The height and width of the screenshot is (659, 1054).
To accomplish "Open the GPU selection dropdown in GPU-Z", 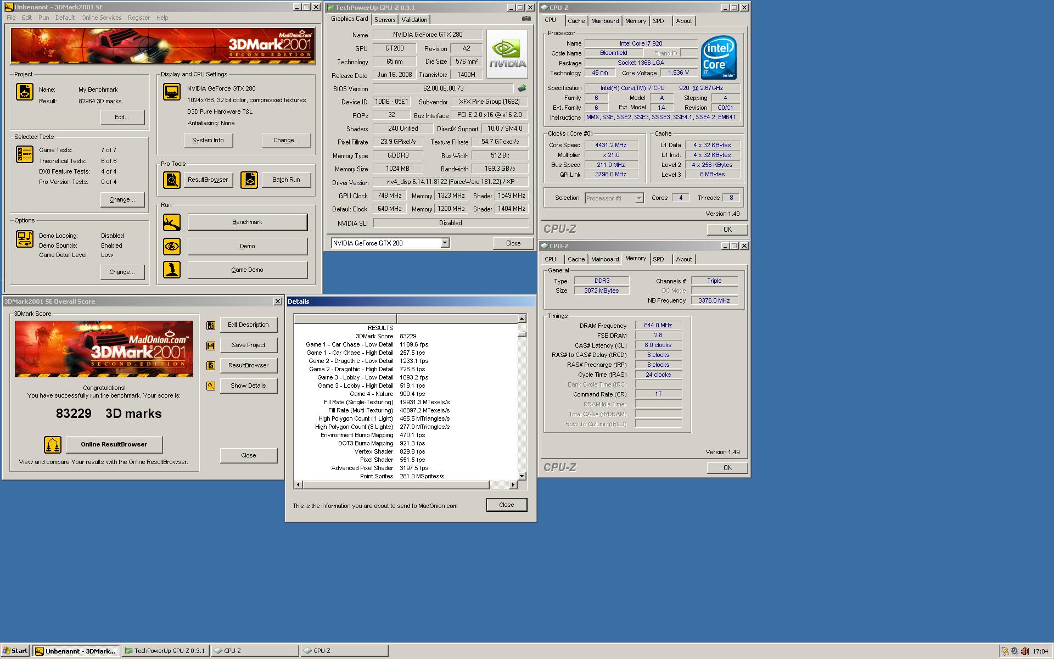I will click(445, 243).
